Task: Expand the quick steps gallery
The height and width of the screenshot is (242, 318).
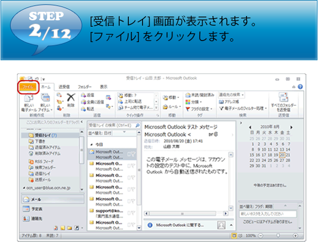Action: pos(156,108)
